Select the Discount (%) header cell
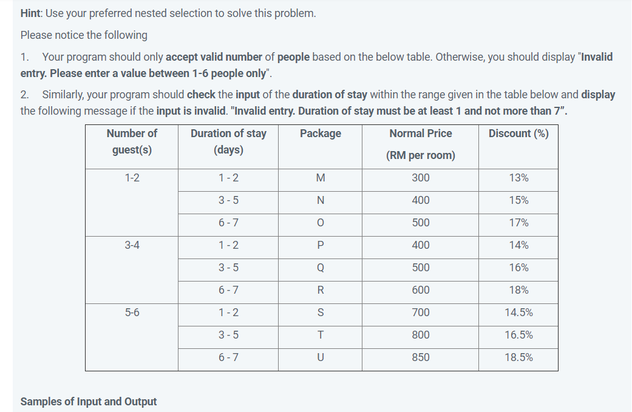 (x=518, y=147)
